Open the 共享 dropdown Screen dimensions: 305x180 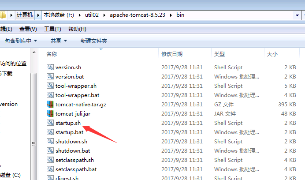point(59,41)
